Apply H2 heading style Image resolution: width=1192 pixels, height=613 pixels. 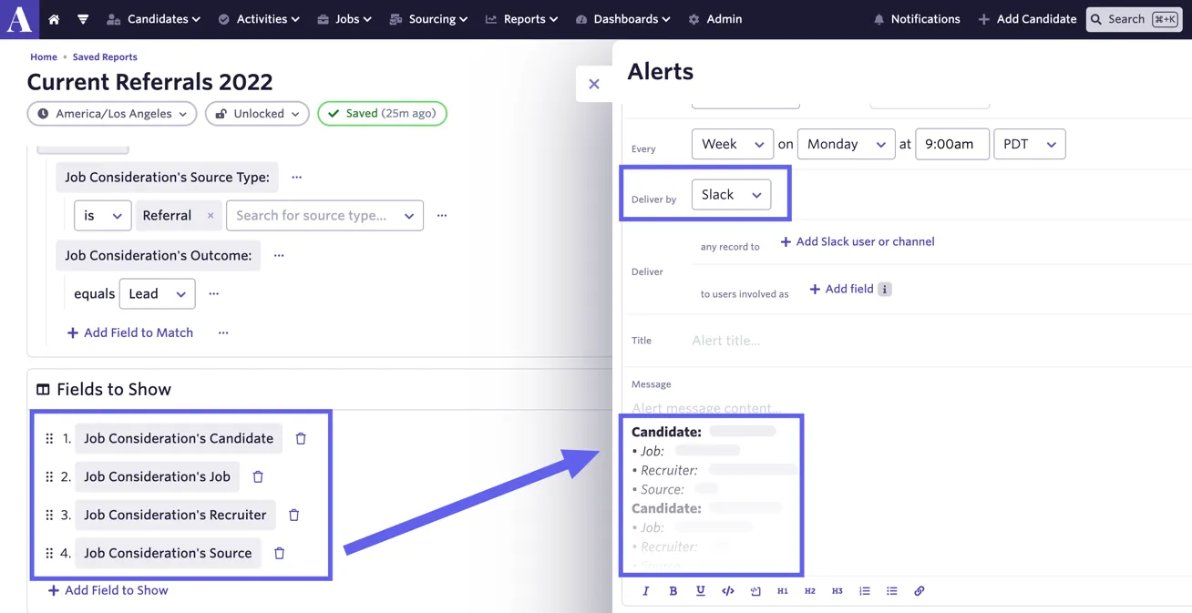tap(810, 591)
